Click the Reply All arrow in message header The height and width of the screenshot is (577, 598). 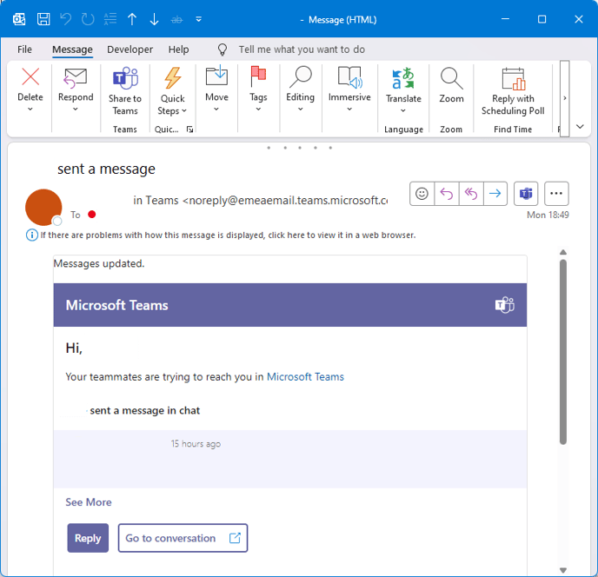(471, 194)
